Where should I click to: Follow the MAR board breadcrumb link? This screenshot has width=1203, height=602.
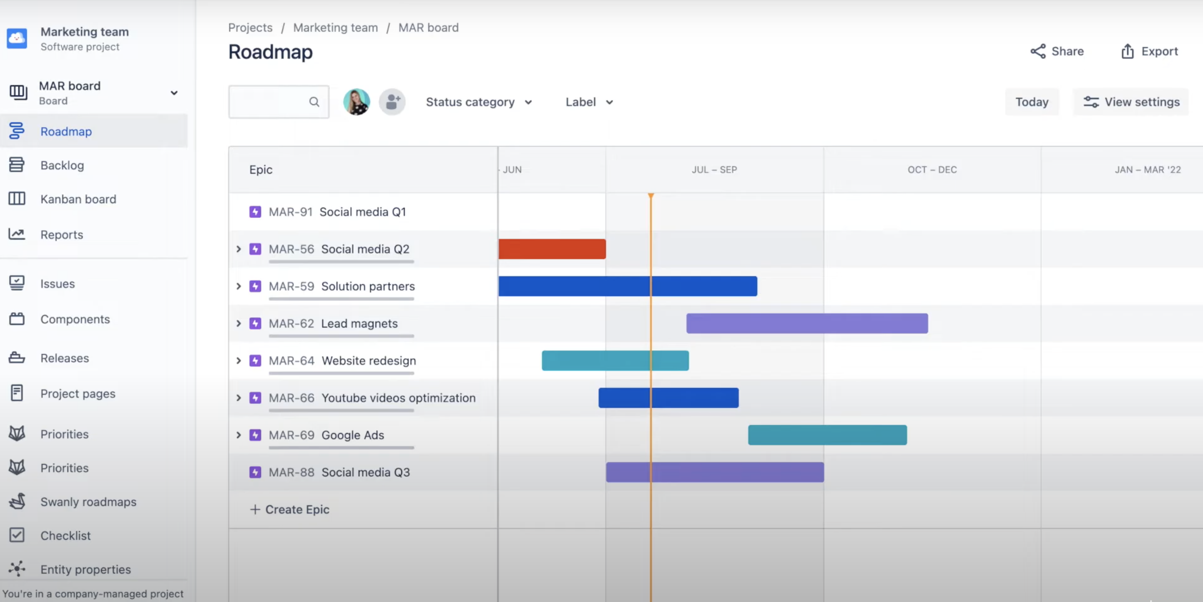point(428,28)
